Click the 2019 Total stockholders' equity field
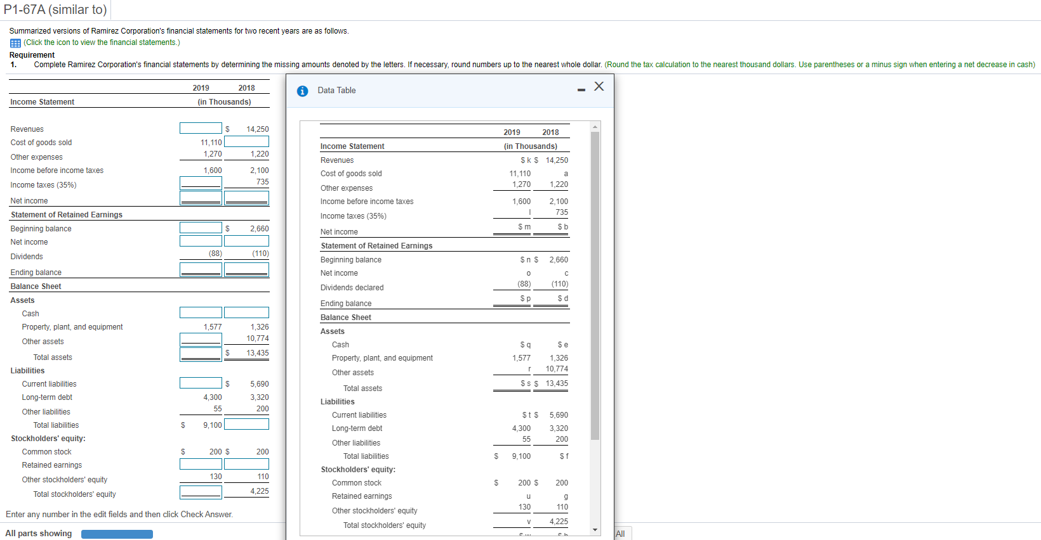Screen dimensions: 1041x540 [201, 492]
